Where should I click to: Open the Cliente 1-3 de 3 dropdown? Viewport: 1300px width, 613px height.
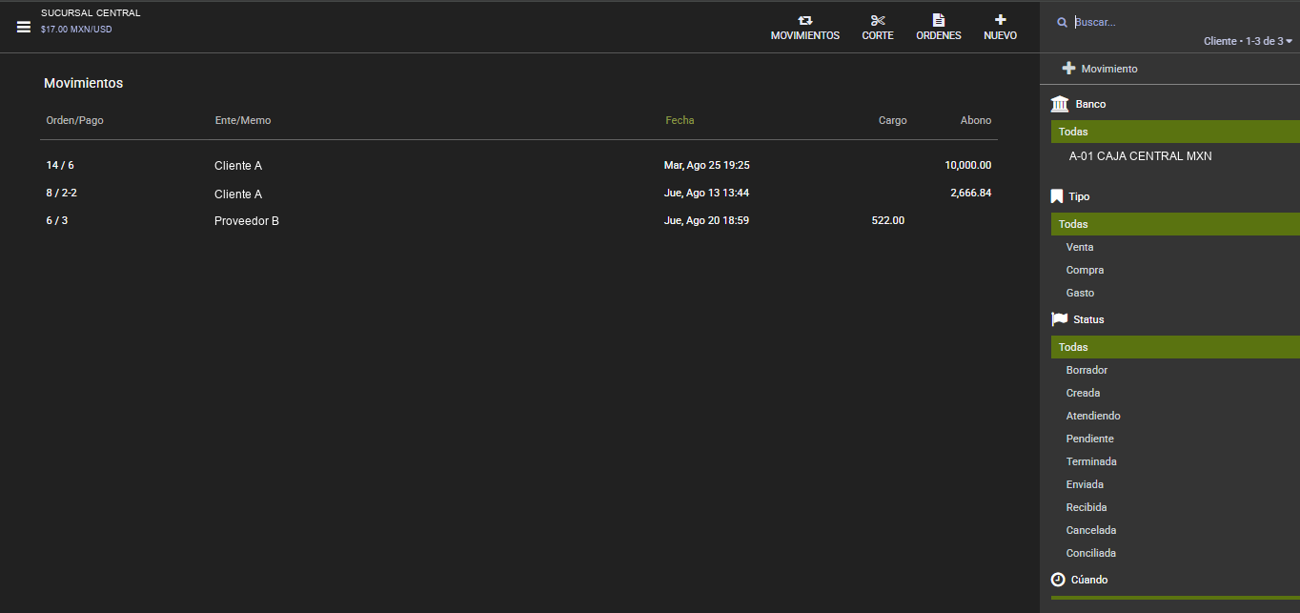click(1248, 41)
